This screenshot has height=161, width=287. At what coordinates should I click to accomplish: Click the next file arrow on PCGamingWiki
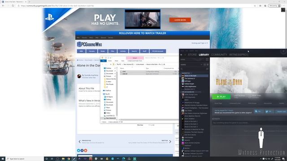pyautogui.click(x=170, y=141)
